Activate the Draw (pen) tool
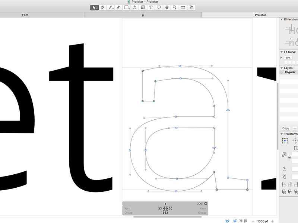This screenshot has height=223, width=298. (103, 7)
